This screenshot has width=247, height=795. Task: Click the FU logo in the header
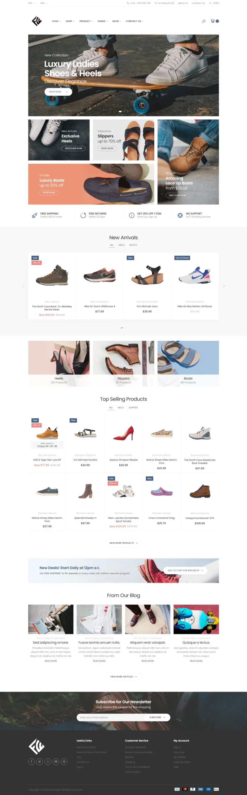coord(37,21)
